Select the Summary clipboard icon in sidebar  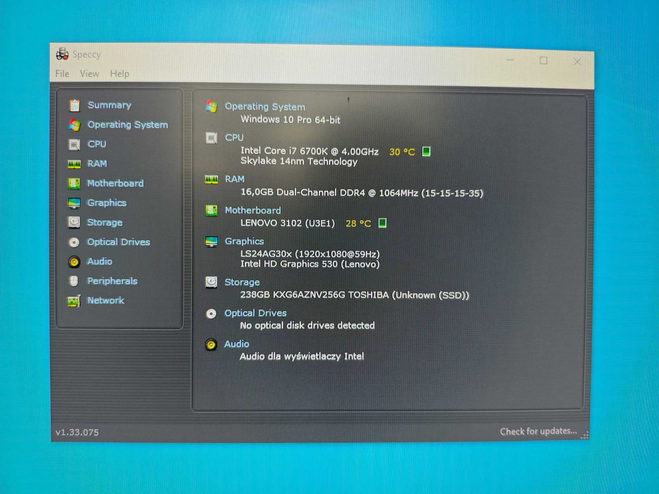coord(74,105)
